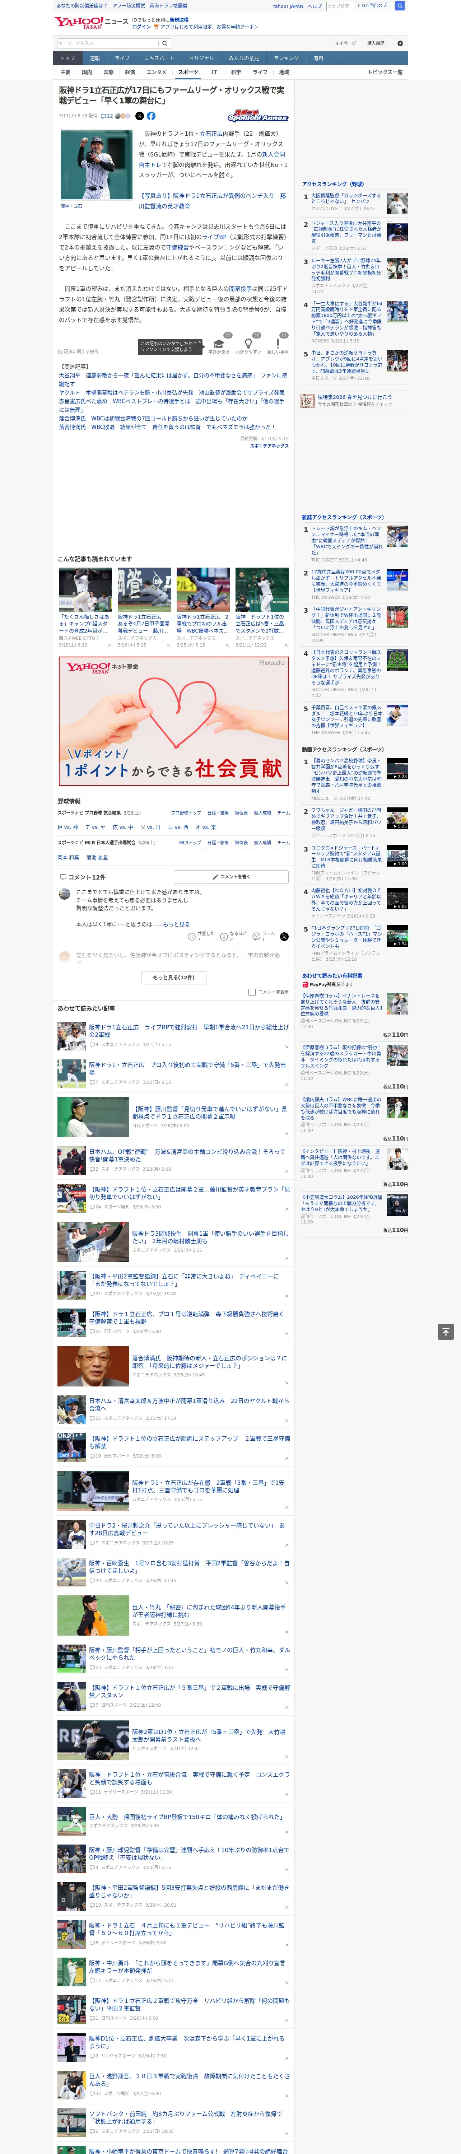Open the 巨 vs. 神 game result
Image resolution: width=461 pixels, height=2154 pixels.
tap(68, 827)
